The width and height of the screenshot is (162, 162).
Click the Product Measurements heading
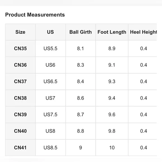point(35,15)
